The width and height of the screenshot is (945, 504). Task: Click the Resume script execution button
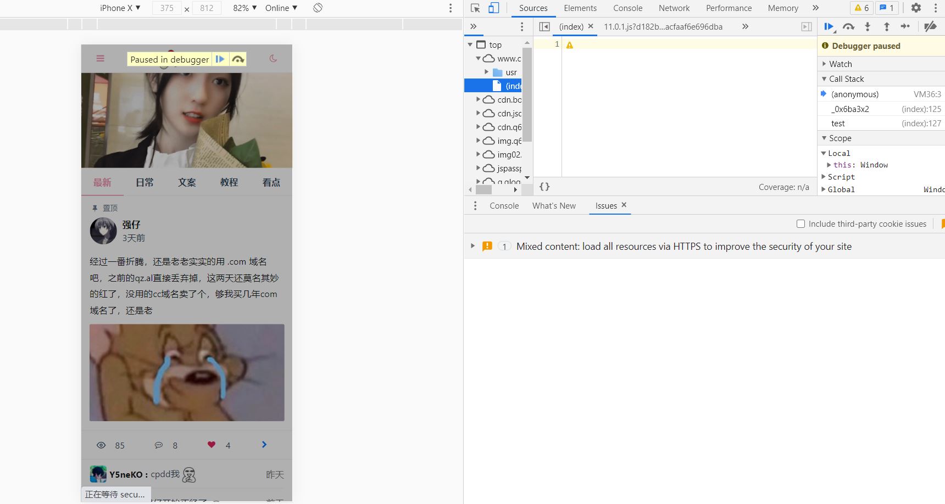[829, 26]
